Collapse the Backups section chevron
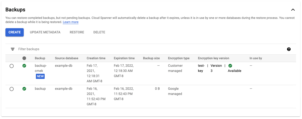The width and height of the screenshot is (302, 119). pos(293,10)
